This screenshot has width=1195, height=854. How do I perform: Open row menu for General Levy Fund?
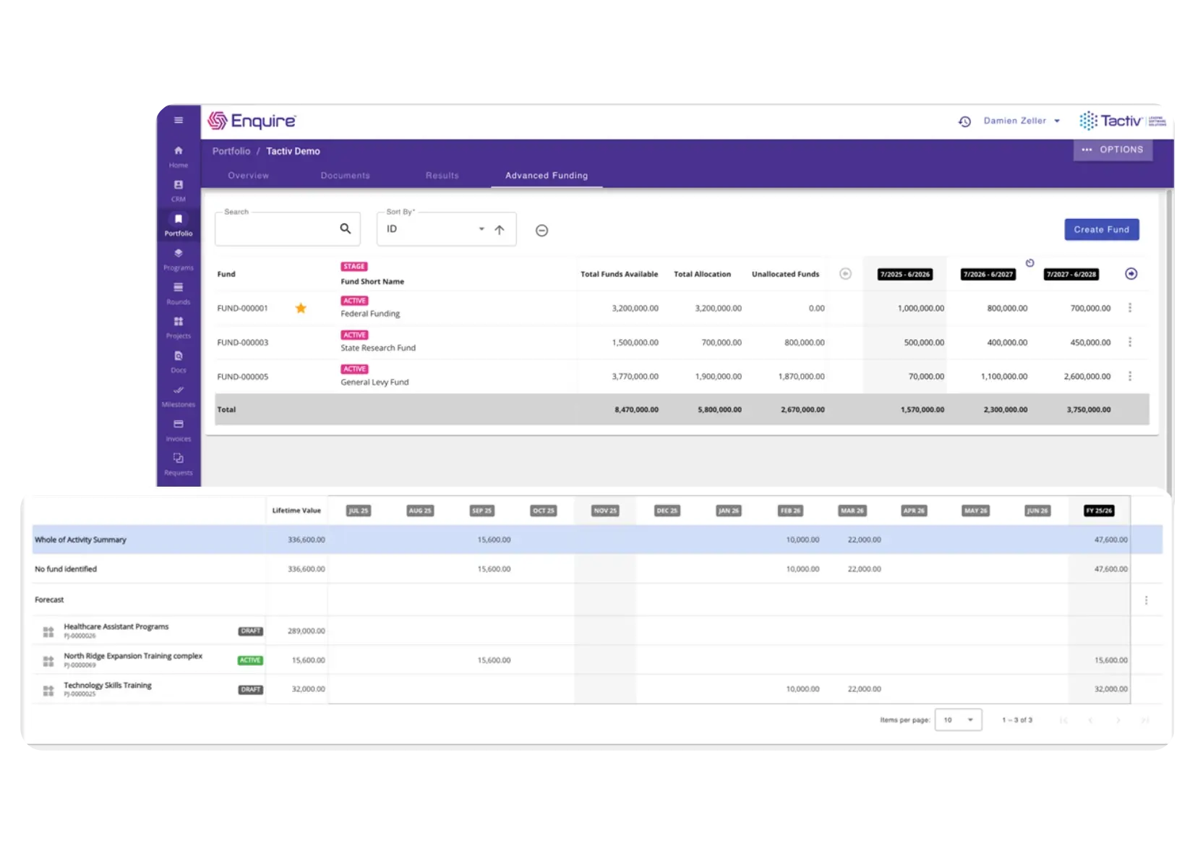pos(1130,376)
